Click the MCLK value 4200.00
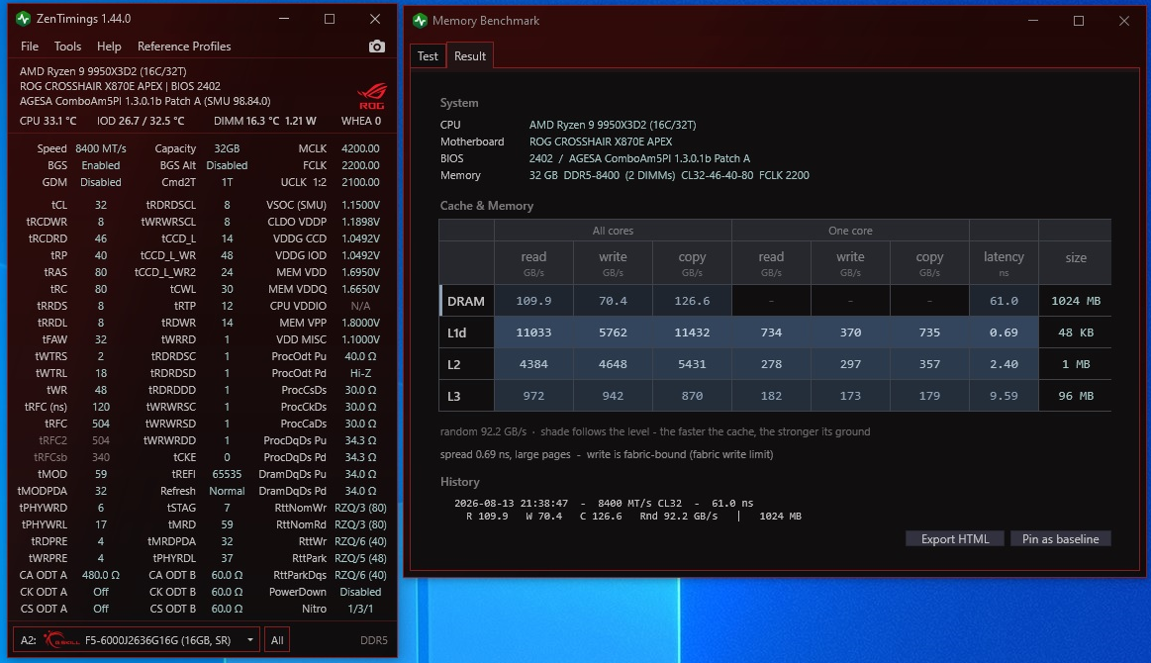The width and height of the screenshot is (1151, 663). click(x=360, y=148)
